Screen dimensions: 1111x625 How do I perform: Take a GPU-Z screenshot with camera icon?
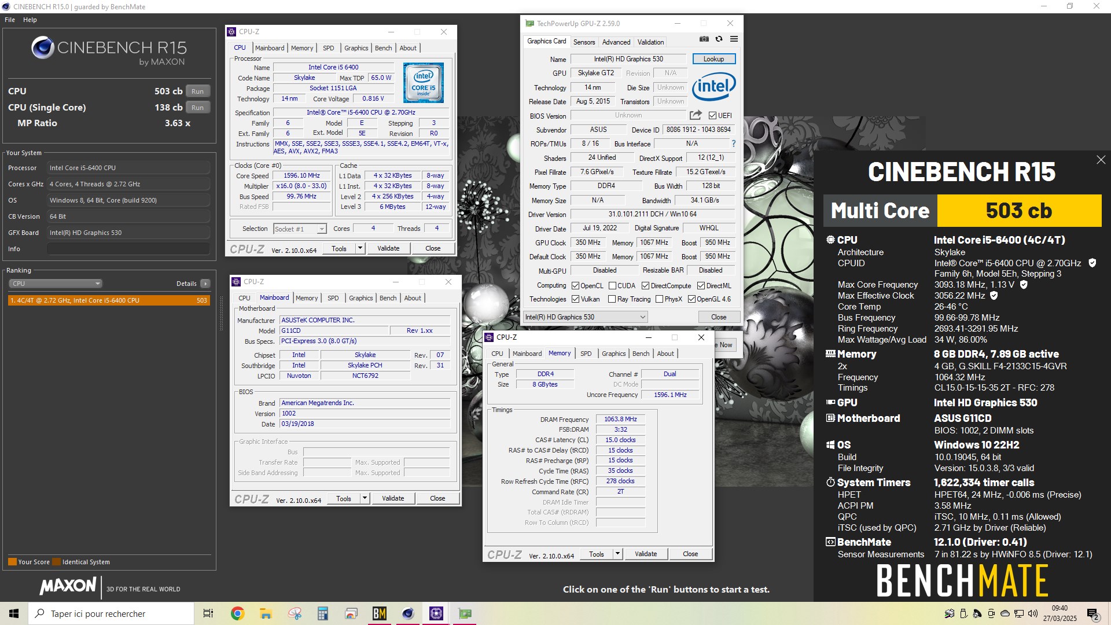click(x=704, y=39)
